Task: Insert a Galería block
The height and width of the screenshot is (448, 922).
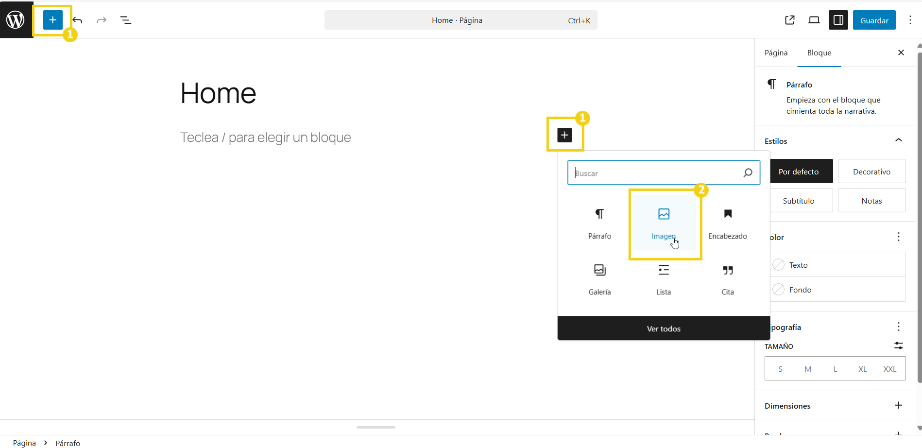Action: pos(599,279)
